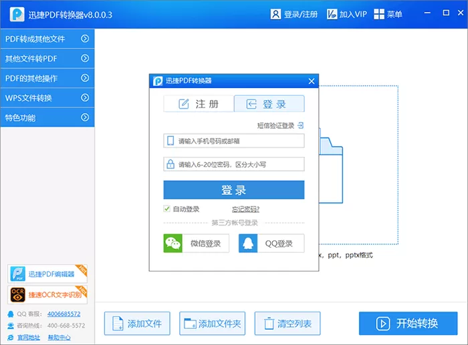Click the QQ客服 penguin icon
This screenshot has height=345, width=468.
[x=11, y=314]
